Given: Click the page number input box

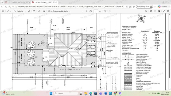Looking at the screenshot, I should (96, 11).
